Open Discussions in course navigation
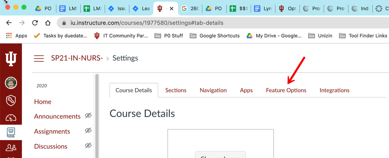Screen dimensions: 389x158 (x=51, y=146)
